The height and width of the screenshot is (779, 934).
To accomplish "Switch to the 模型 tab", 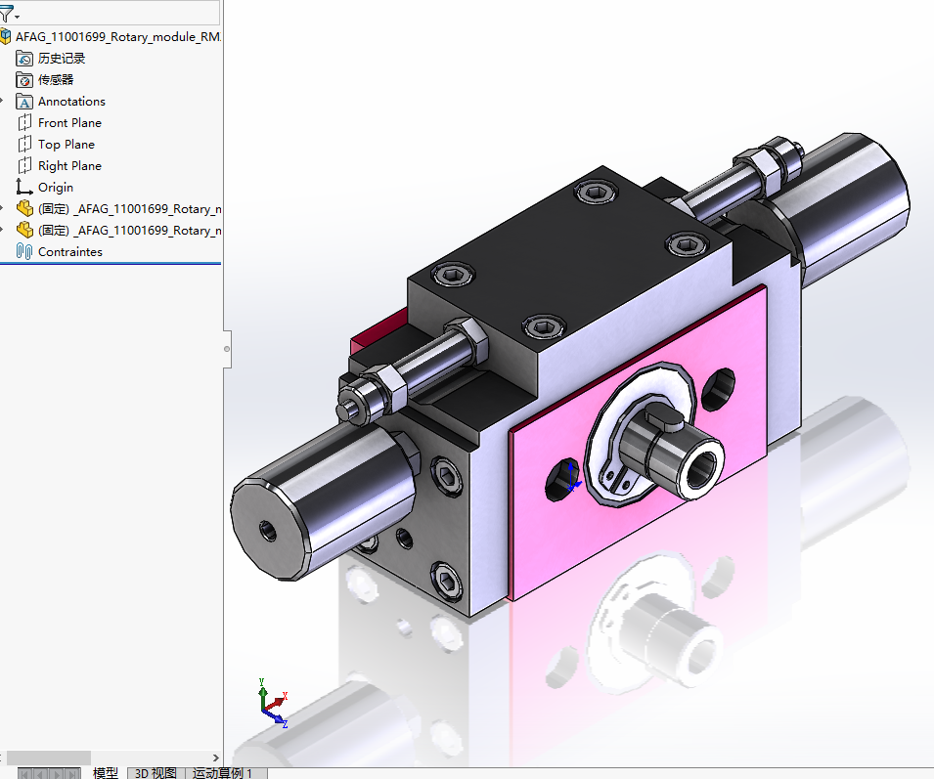I will (x=106, y=772).
